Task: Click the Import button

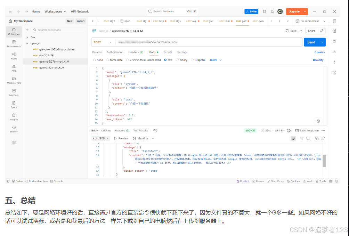Action: click(x=80, y=21)
